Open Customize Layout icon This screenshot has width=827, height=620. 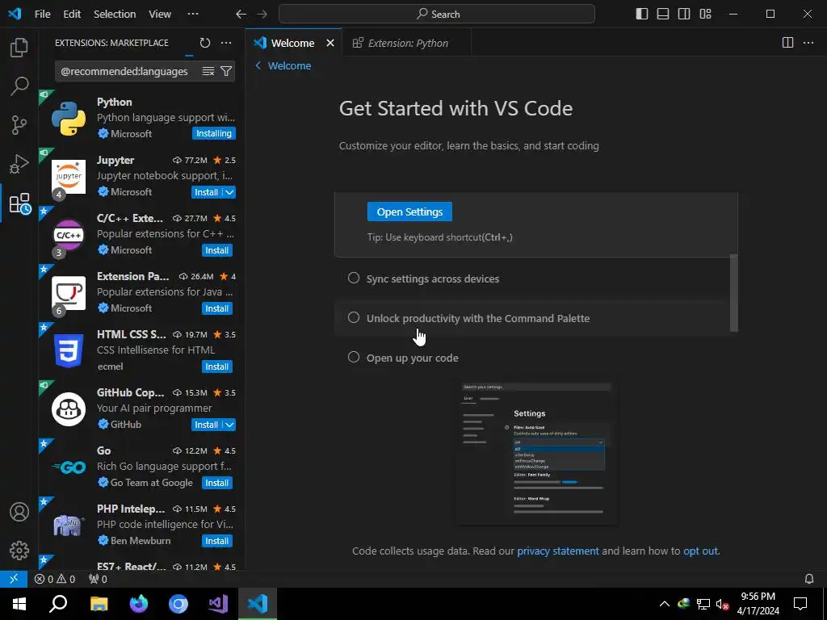[705, 15]
